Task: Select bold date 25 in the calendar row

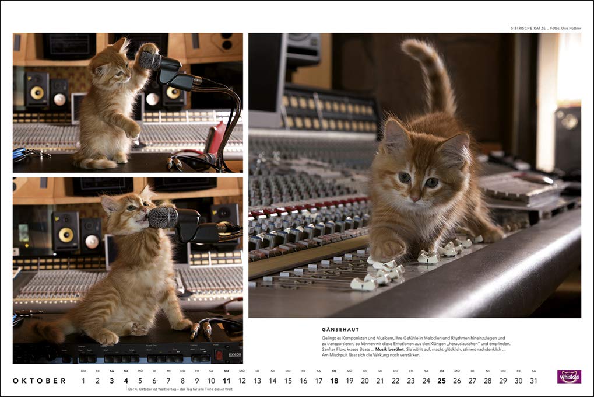Action: pos(441,381)
